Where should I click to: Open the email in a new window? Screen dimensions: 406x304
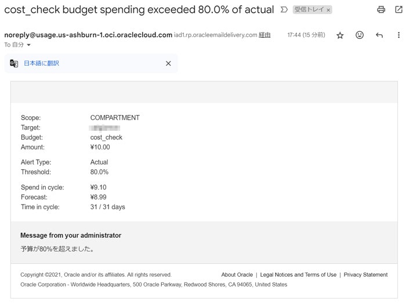398,9
